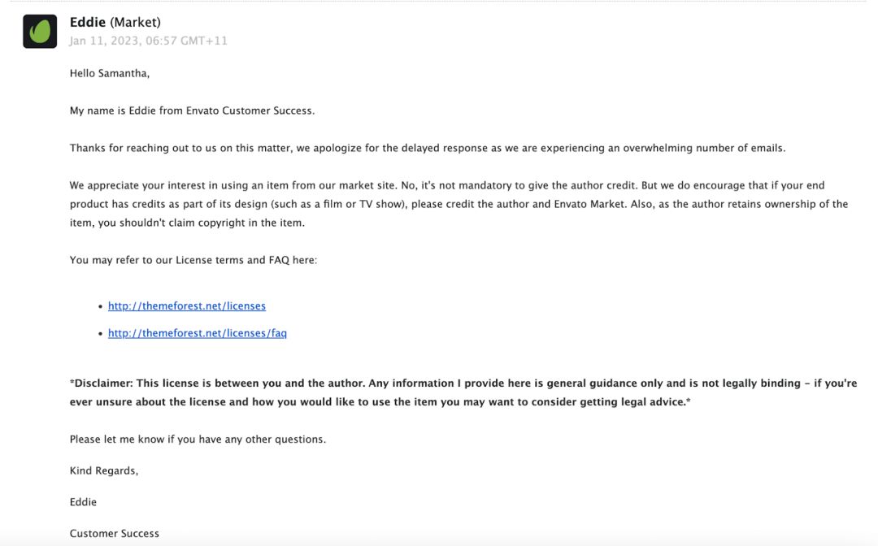Open the themeforest.net/licenses link
Viewport: 878px width, 546px height.
[x=186, y=306]
